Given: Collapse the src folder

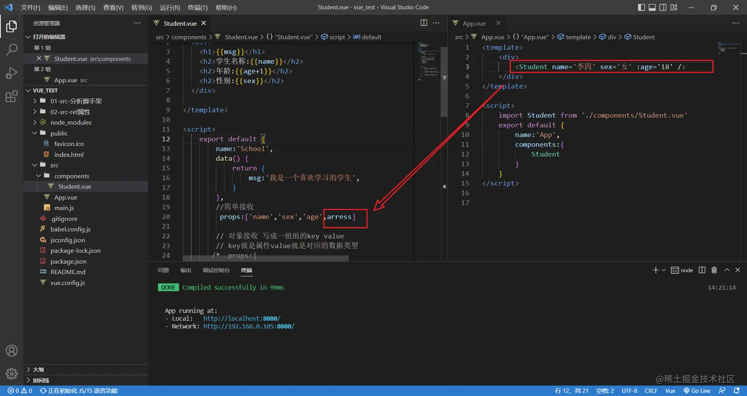Looking at the screenshot, I should [x=35, y=165].
